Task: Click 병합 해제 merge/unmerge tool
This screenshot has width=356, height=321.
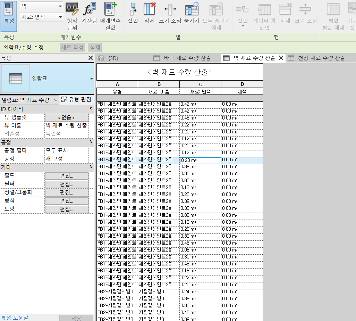Action: [x=333, y=16]
